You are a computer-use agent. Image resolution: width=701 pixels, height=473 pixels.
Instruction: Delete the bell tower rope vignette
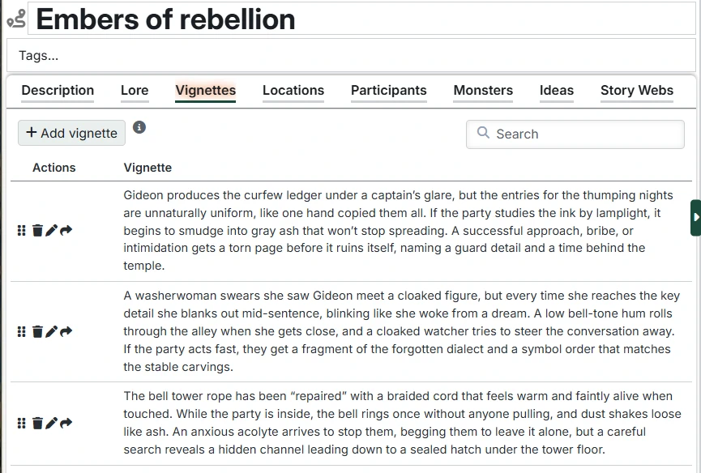(x=37, y=423)
